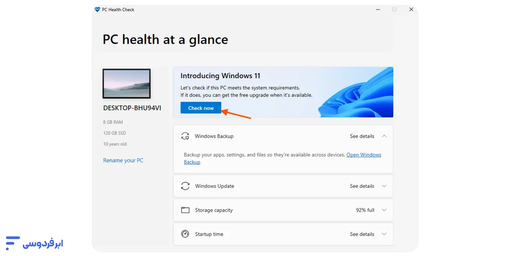Screen dimensions: 509x256
Task: Click the PC Health Check heart icon
Action: coord(97,10)
